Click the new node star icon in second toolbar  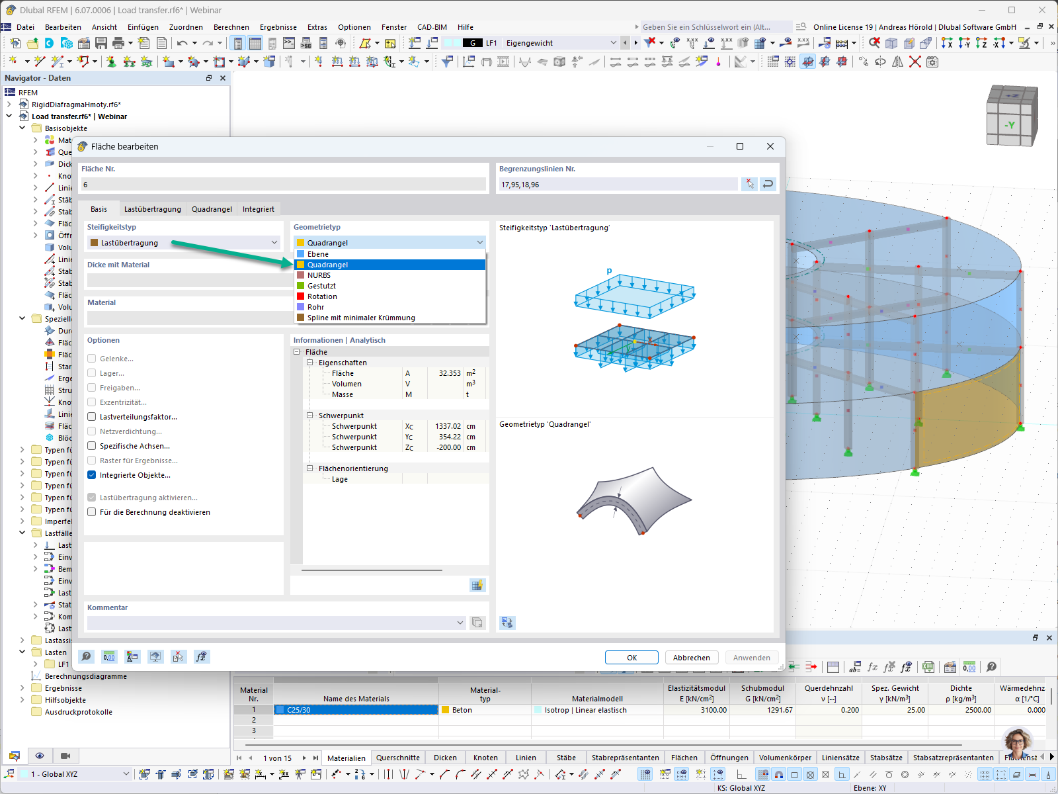(x=13, y=62)
